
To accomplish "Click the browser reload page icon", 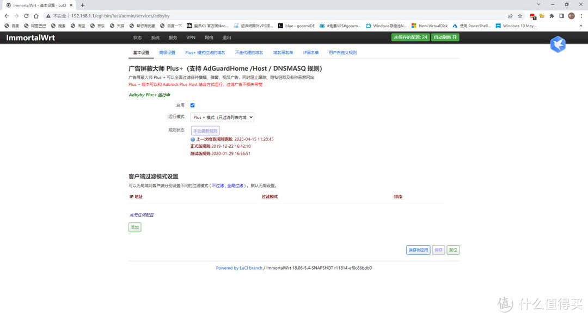I will (26, 16).
